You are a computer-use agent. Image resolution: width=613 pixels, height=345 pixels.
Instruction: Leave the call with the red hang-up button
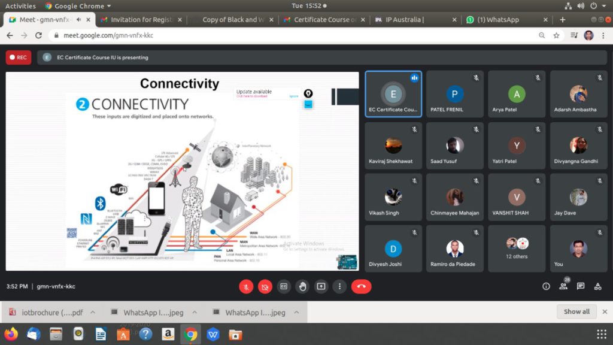(x=361, y=286)
